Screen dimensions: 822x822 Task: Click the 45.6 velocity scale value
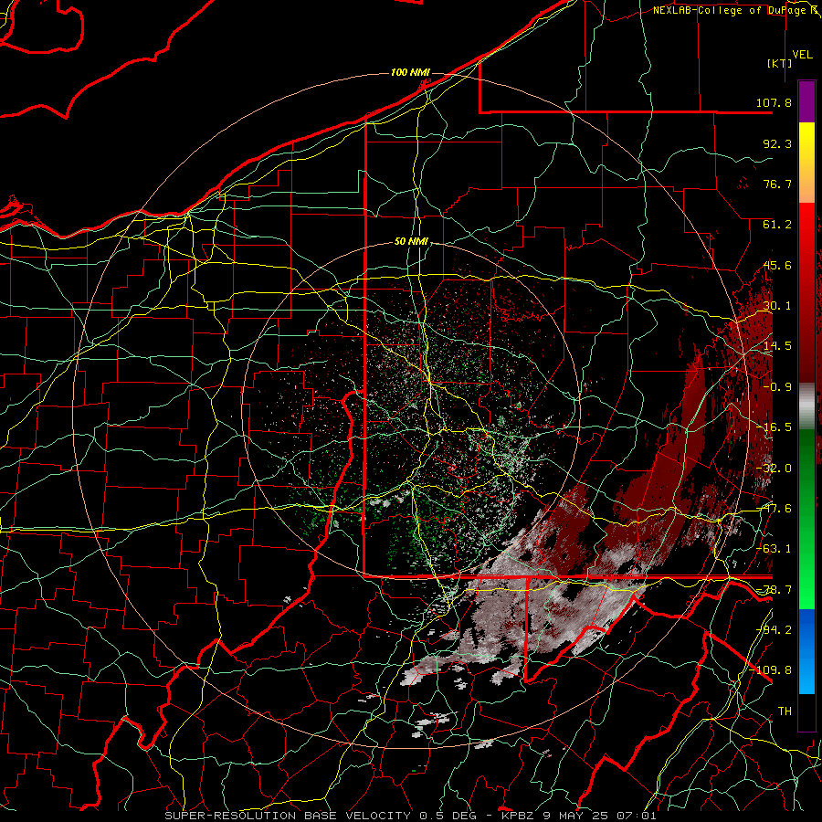(777, 265)
